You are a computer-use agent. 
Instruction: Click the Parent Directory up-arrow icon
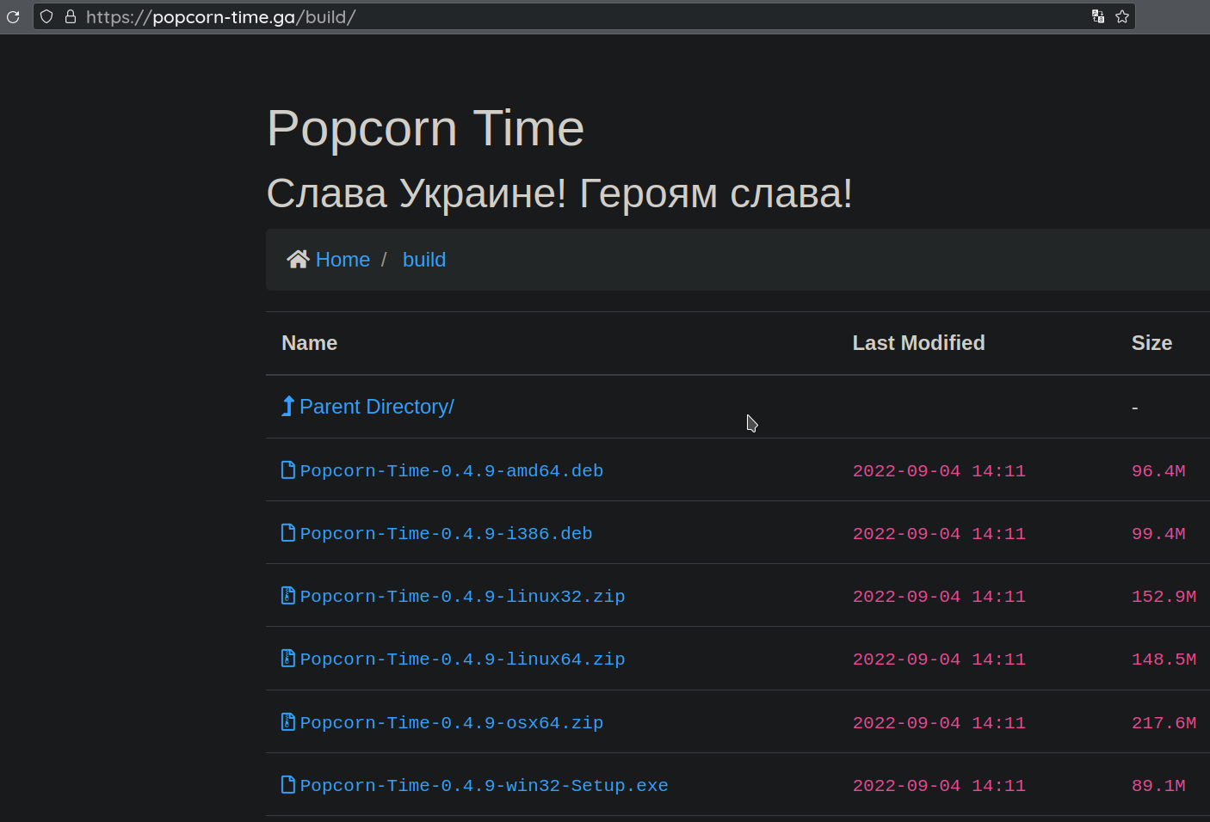[x=288, y=407]
